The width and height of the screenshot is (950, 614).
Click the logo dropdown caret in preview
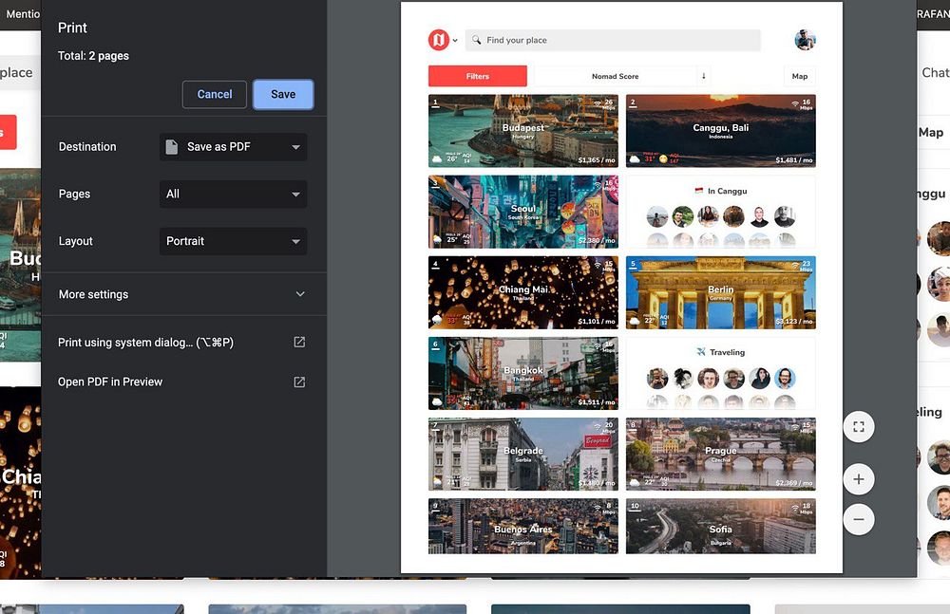point(455,41)
